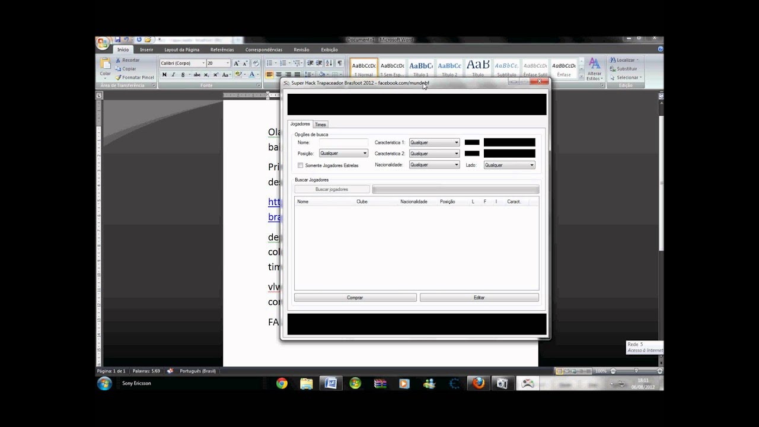The height and width of the screenshot is (427, 759).
Task: Open the Revisão tab
Action: click(301, 50)
